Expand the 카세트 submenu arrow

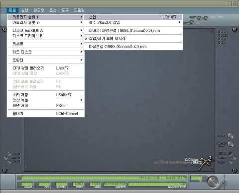81,44
